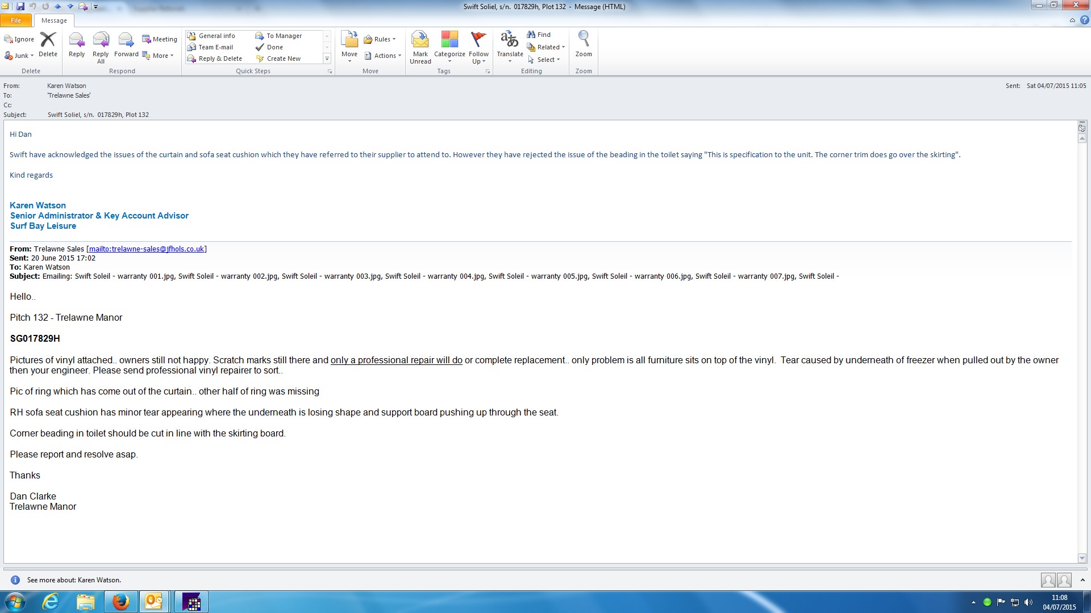Expand the Quick Steps gallery
Screen dimensions: 1091x613
click(x=327, y=58)
